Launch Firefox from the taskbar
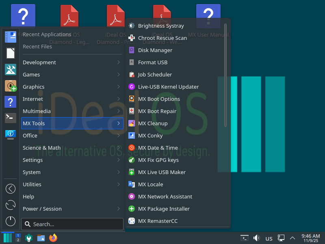Screen dimensions: 325x244 click(x=53, y=238)
